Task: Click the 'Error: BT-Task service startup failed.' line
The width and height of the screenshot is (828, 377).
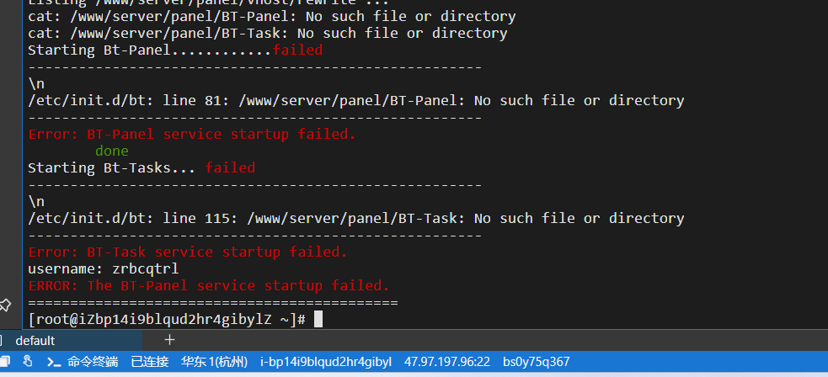Action: click(188, 252)
